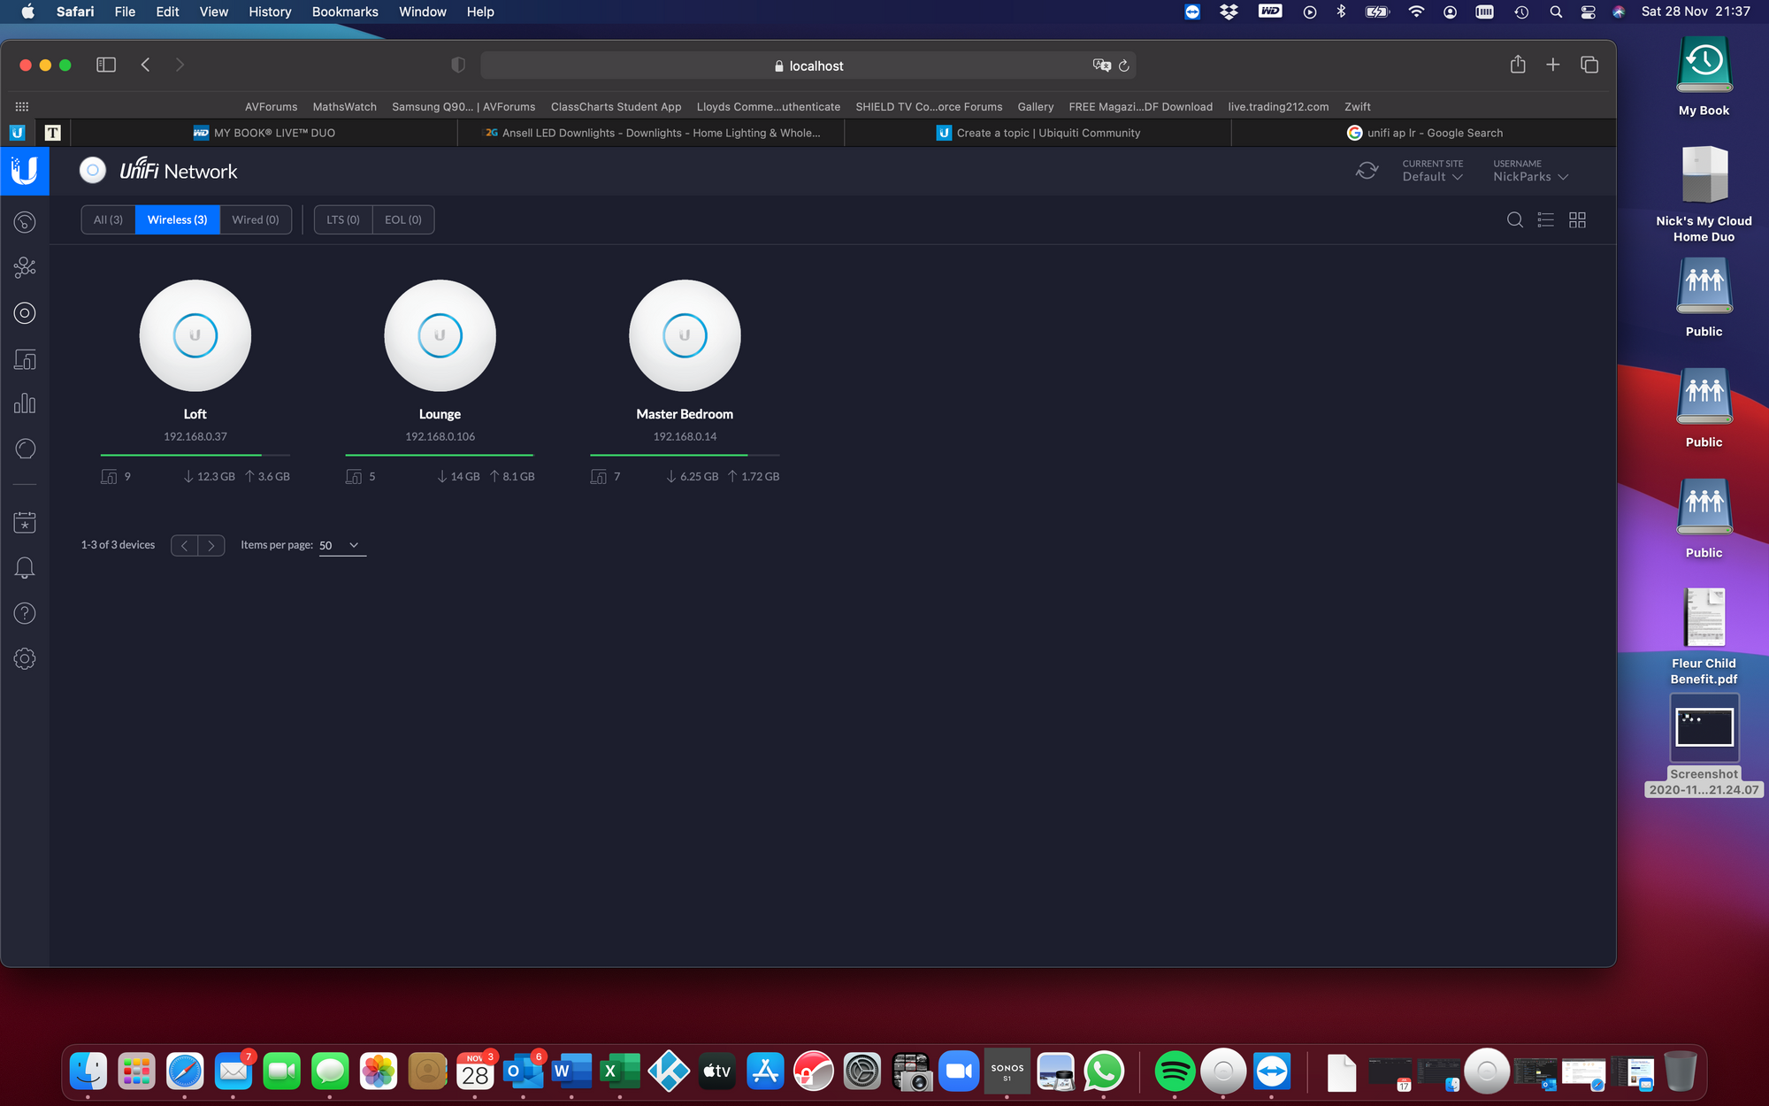The height and width of the screenshot is (1106, 1769).
Task: Open the Statistics bar chart icon
Action: 25,404
